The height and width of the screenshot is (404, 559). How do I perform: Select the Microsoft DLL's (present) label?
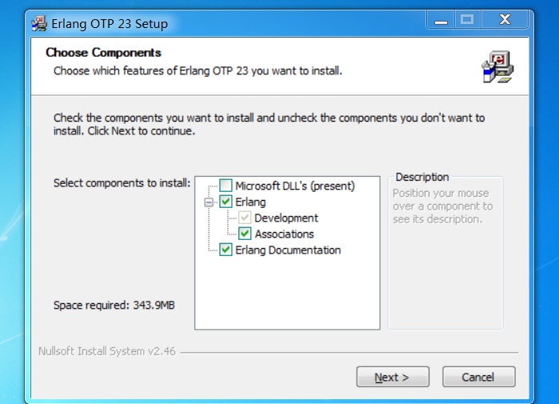[x=295, y=186]
